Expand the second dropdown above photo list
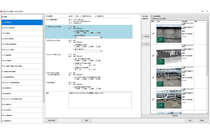210x134 pixels. click(x=179, y=19)
